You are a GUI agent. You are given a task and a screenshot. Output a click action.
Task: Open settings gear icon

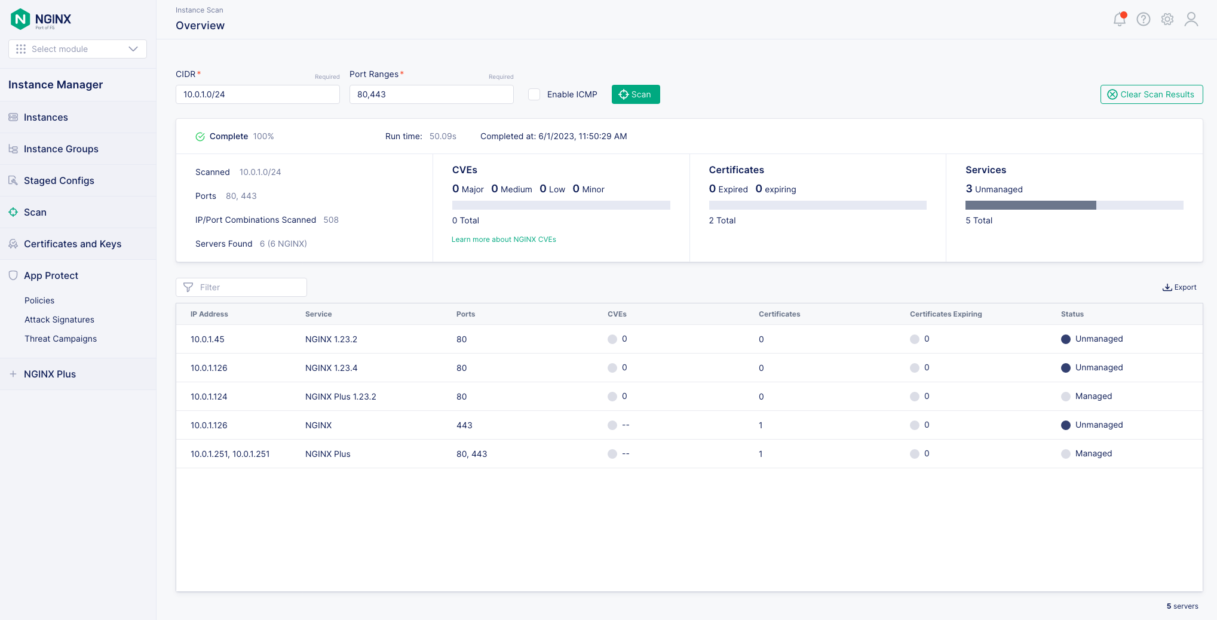[1167, 20]
